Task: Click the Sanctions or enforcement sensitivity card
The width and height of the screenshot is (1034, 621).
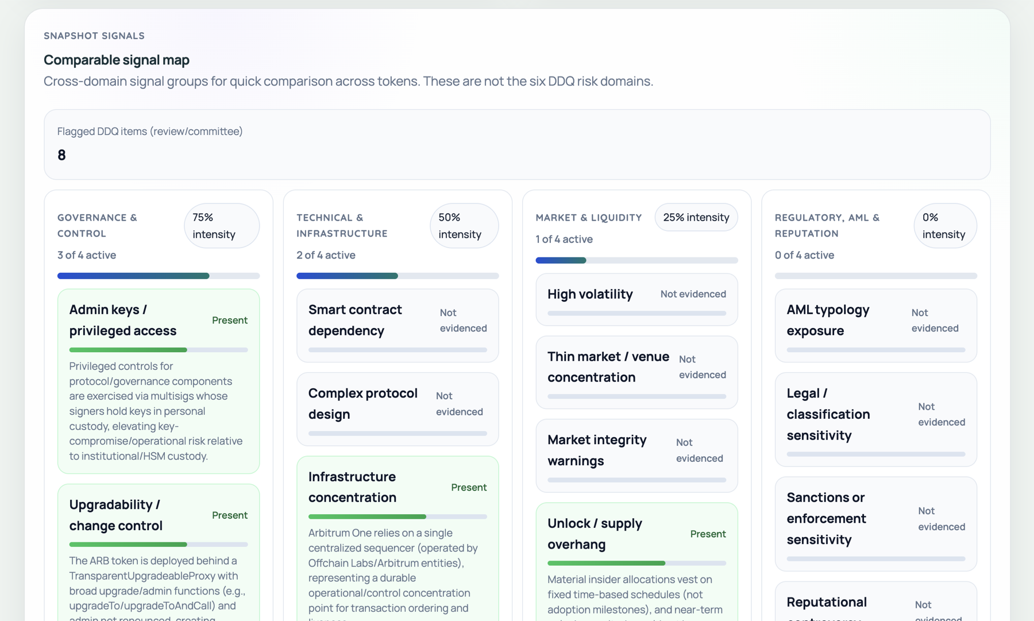Action: click(875, 524)
